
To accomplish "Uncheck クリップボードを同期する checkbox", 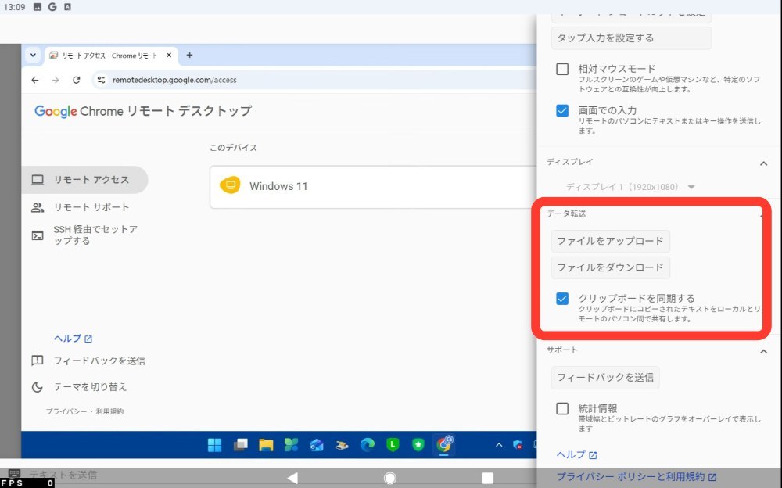I will click(x=562, y=299).
